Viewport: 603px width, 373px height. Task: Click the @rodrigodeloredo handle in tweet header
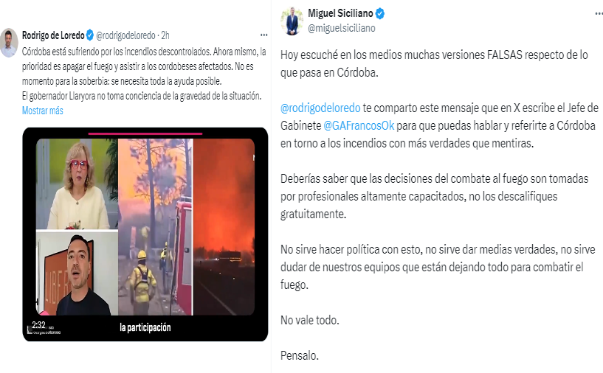(x=125, y=35)
